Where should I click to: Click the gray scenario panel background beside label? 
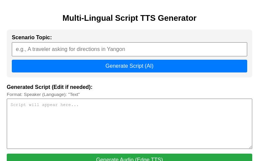click(x=149, y=38)
